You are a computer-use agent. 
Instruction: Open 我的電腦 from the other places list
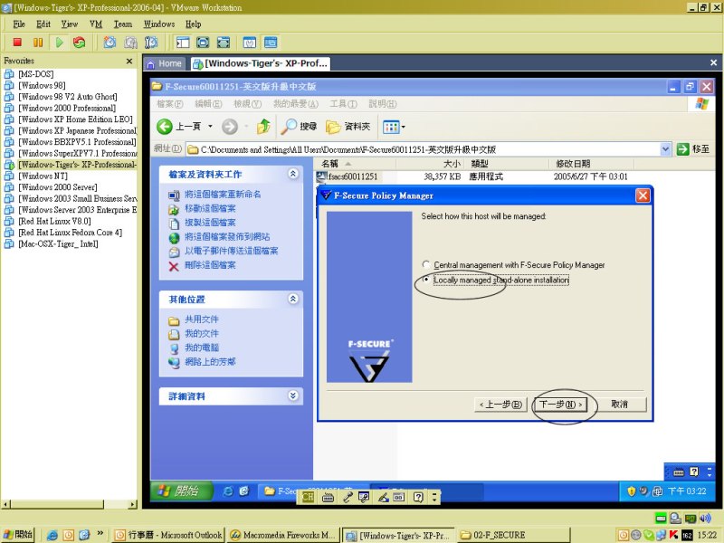[202, 348]
